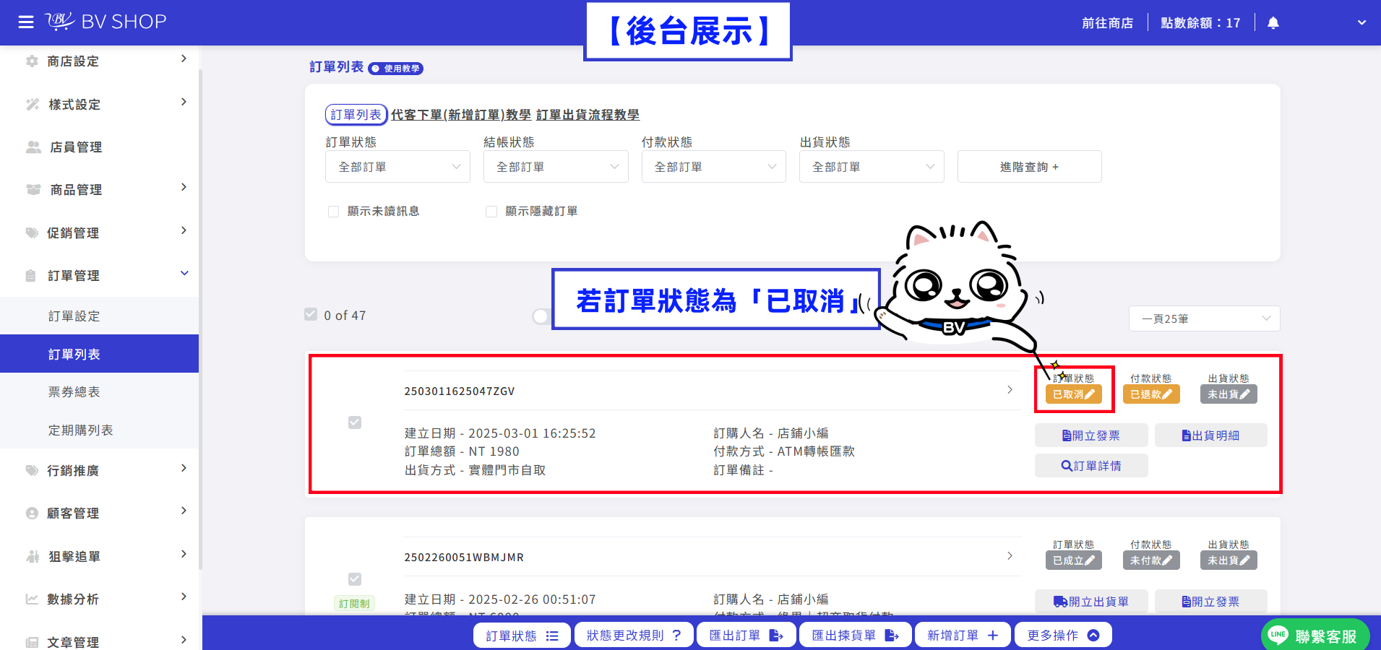Click the 商店設定 gear icon

(x=32, y=61)
